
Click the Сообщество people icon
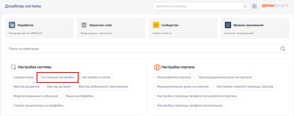point(156,25)
